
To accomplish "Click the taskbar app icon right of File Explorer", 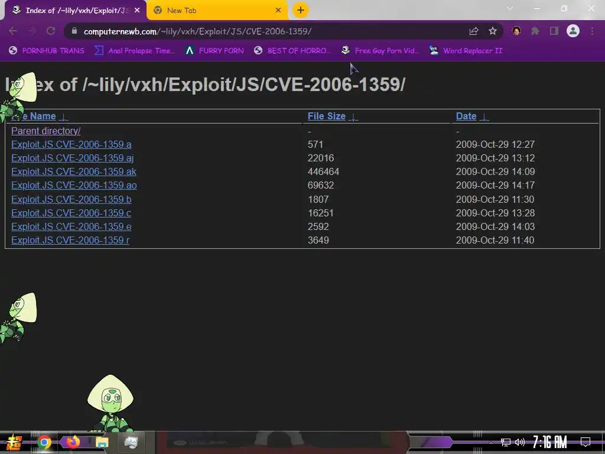I will [131, 442].
